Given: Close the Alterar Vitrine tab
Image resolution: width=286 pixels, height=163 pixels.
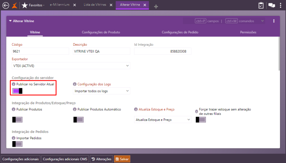Looking at the screenshot, I should click(145, 5).
